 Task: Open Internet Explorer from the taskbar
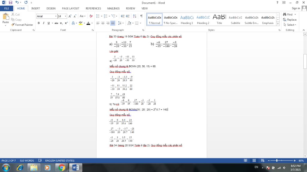pos(20,168)
